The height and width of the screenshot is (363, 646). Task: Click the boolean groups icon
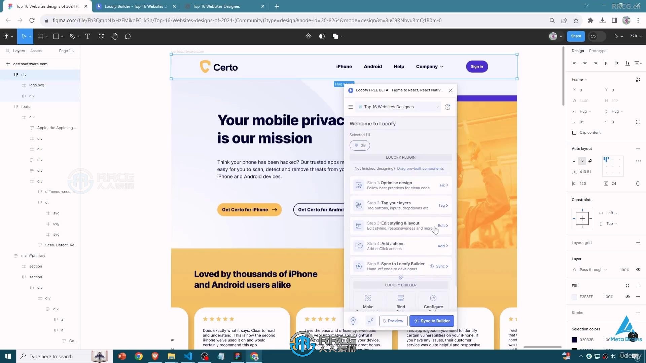tap(335, 36)
